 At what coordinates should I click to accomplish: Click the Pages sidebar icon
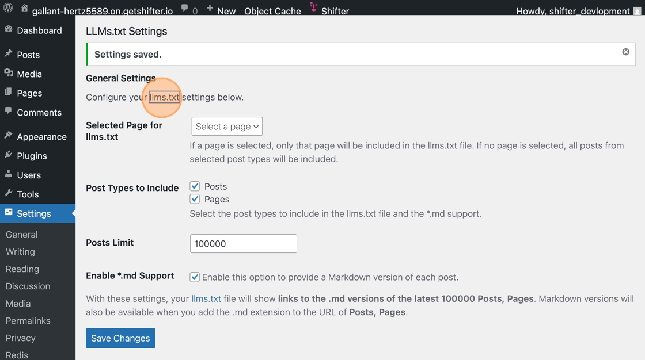[x=8, y=92]
